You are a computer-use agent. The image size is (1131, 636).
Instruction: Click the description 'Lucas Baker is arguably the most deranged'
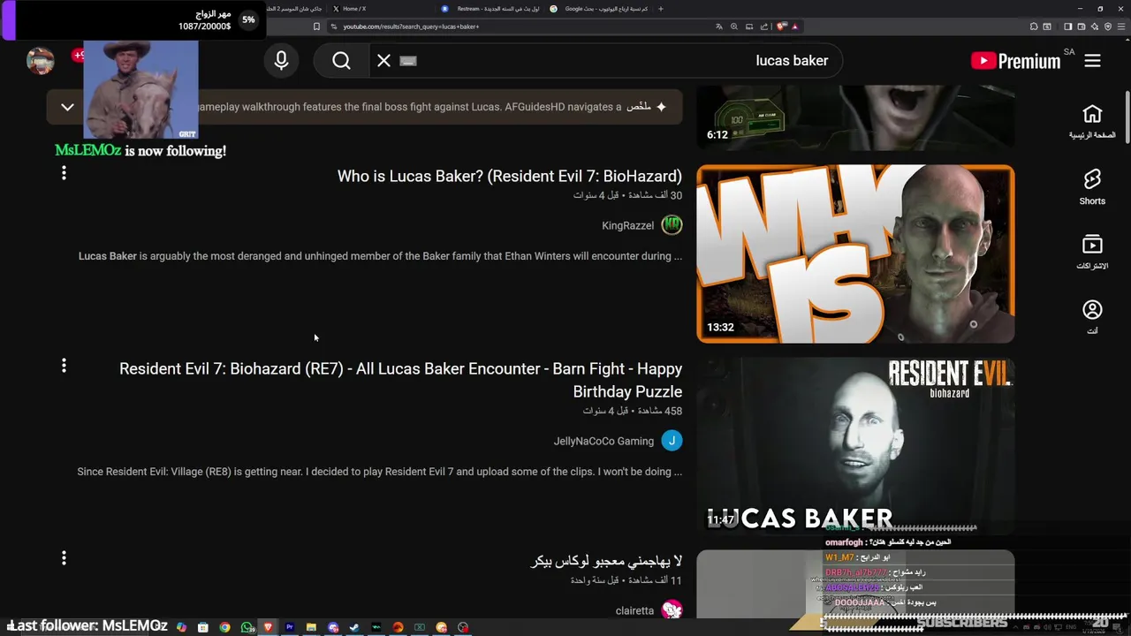click(380, 256)
